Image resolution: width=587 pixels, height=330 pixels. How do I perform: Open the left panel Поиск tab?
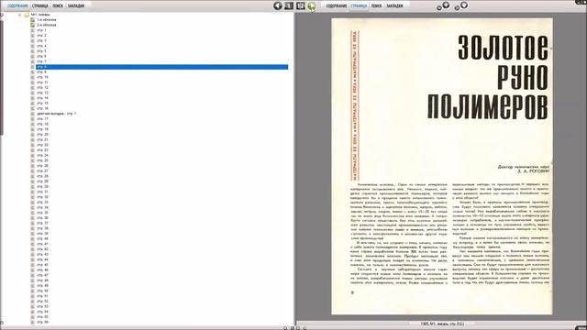[58, 5]
